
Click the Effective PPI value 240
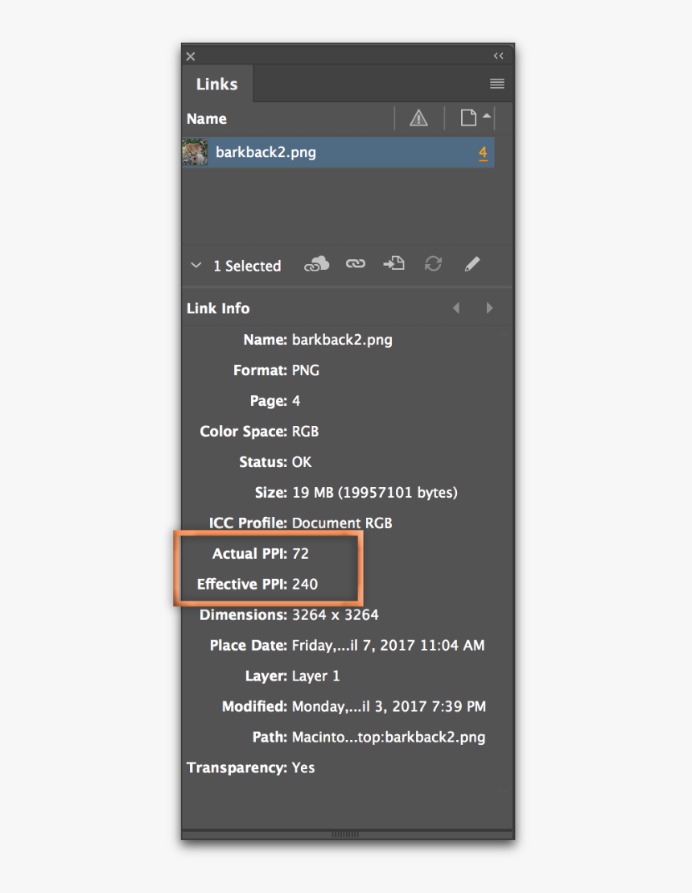(305, 584)
